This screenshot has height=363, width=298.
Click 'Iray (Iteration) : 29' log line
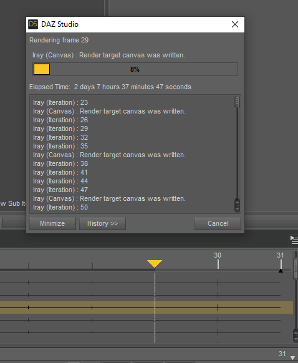pos(60,128)
